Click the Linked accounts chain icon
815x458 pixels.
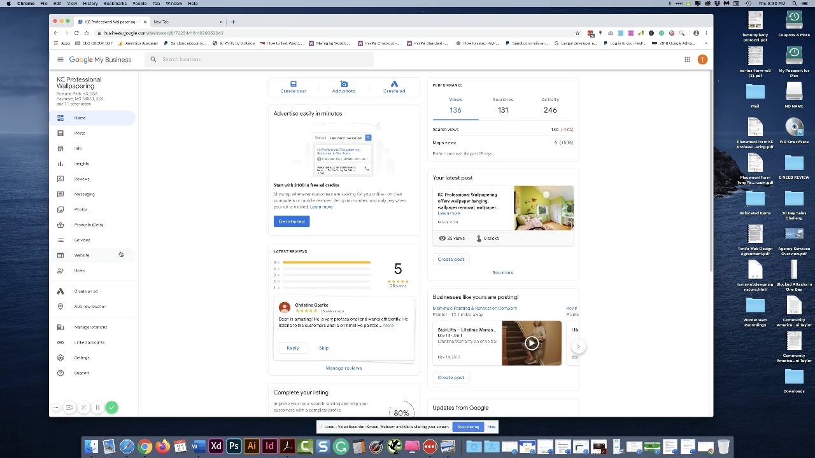pos(60,342)
